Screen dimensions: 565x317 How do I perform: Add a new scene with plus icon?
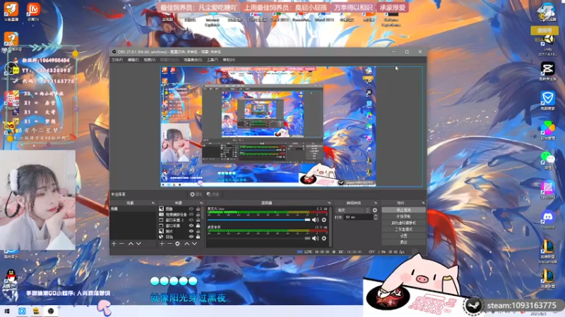pyautogui.click(x=114, y=244)
